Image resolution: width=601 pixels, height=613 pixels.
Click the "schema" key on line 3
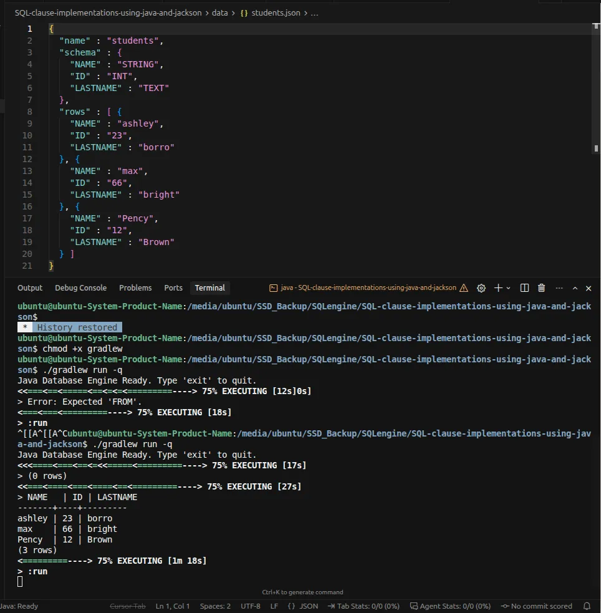(x=80, y=52)
